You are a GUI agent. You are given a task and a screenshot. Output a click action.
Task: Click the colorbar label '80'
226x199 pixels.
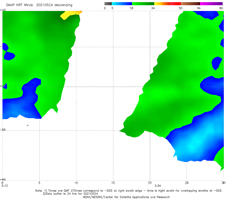click(221, 8)
